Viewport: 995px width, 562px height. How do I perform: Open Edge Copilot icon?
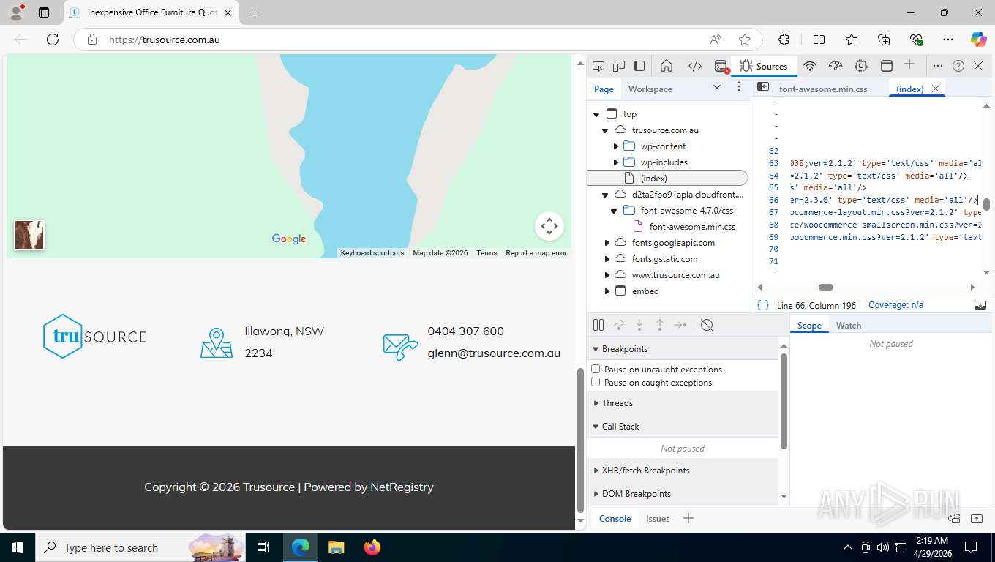coord(978,40)
